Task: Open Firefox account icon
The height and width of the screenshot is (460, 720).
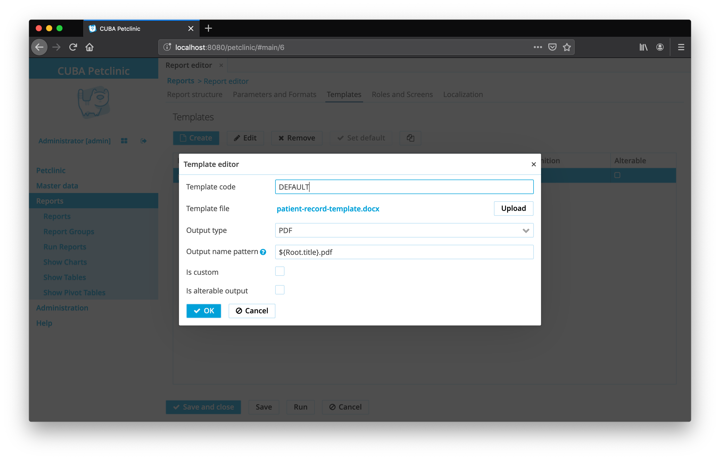Action: [660, 47]
